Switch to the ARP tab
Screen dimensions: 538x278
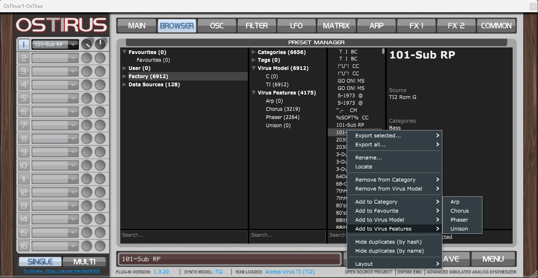(x=376, y=26)
